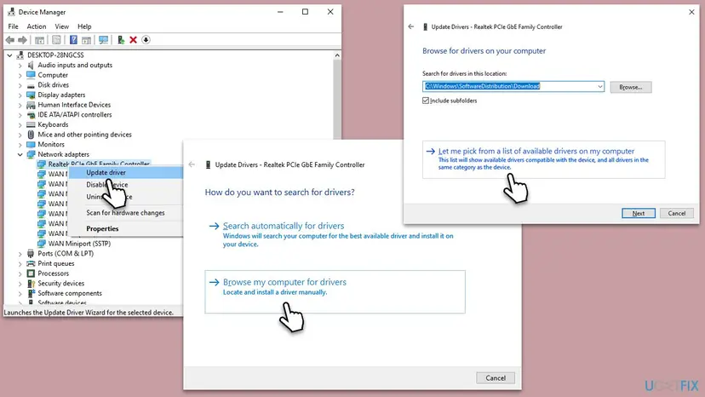
Task: Click the Processors chip icon
Action: (31, 273)
